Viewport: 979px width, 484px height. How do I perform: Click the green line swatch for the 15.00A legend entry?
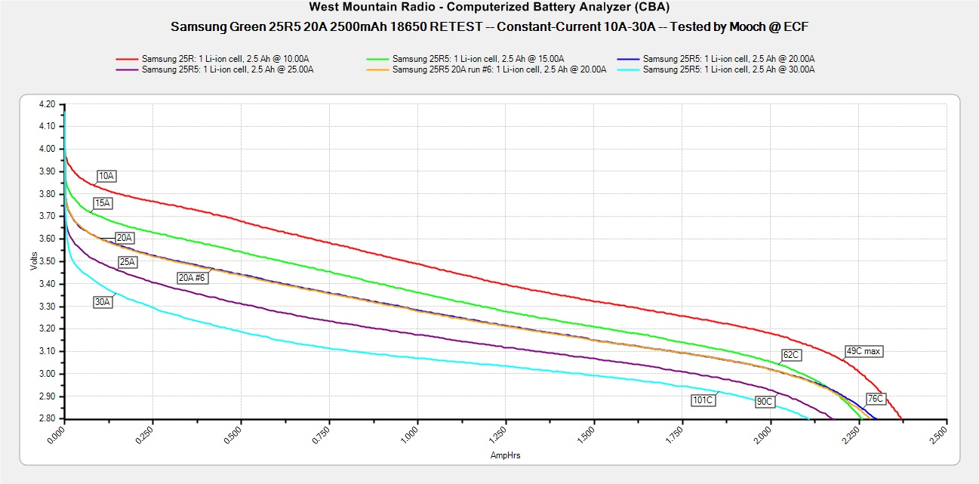(x=377, y=59)
